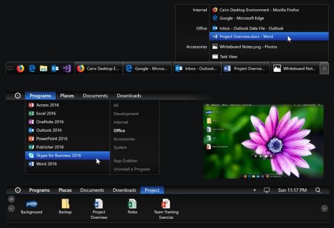Viewport: 334px width, 228px height.
Task: Open the search magnifier icon
Action: click(318, 190)
